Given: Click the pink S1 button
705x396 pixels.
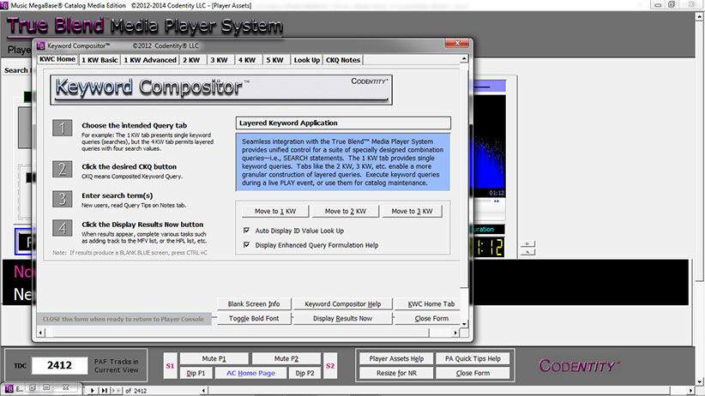Looking at the screenshot, I should pos(170,366).
